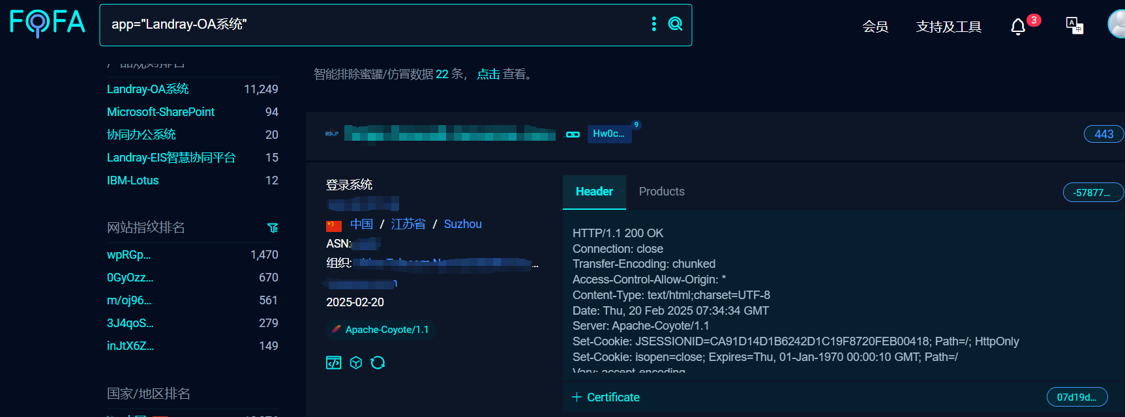Screen dimensions: 1125x417
Task: Switch to the Header tab
Action: coord(594,192)
